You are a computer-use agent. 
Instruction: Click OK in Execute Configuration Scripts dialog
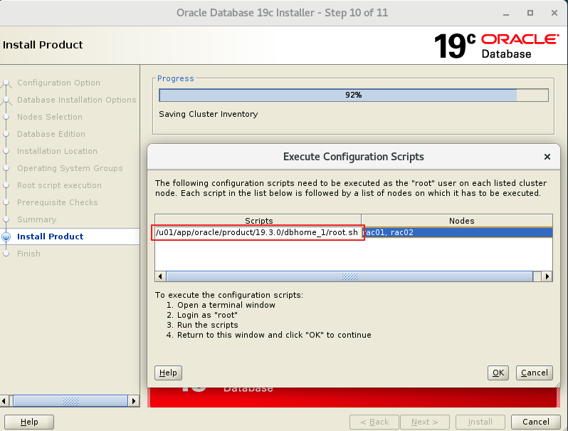498,373
